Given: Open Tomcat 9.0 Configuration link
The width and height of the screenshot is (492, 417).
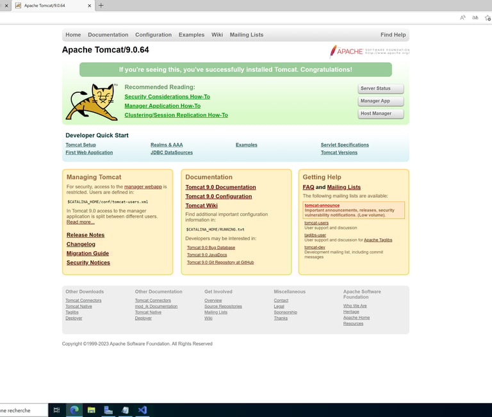Looking at the screenshot, I should [218, 197].
